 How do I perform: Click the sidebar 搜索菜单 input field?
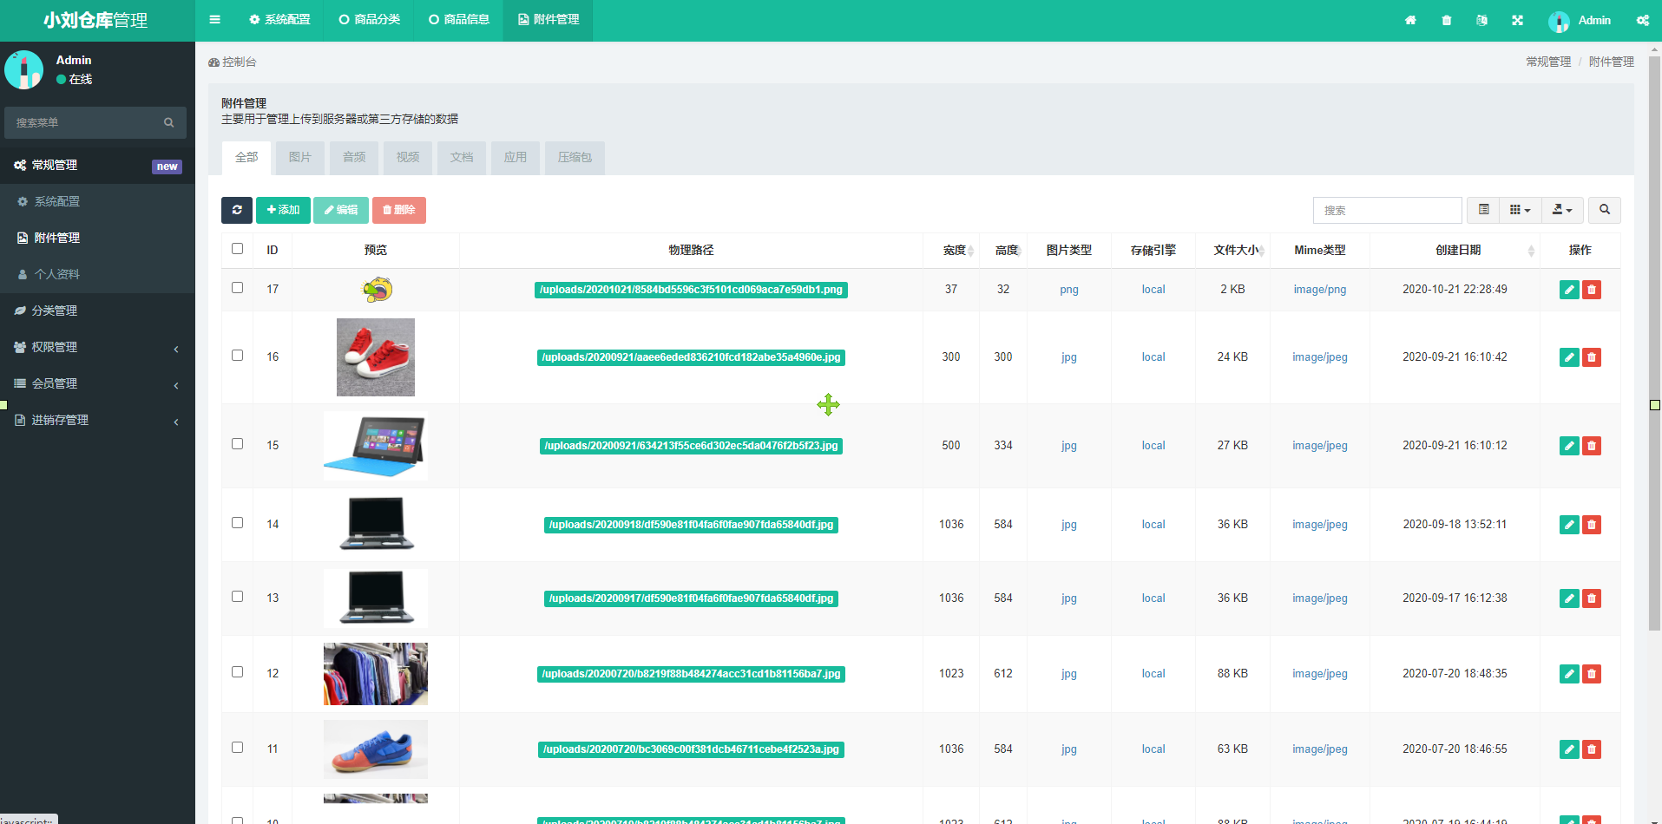coord(83,122)
